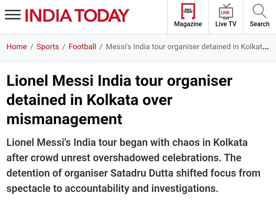Click the Search text label

(x=259, y=24)
